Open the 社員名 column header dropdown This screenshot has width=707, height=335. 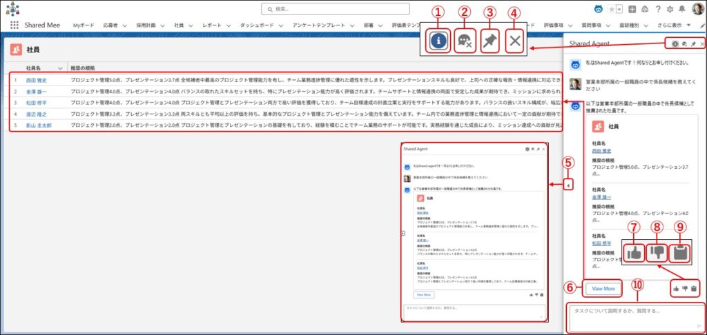click(61, 68)
